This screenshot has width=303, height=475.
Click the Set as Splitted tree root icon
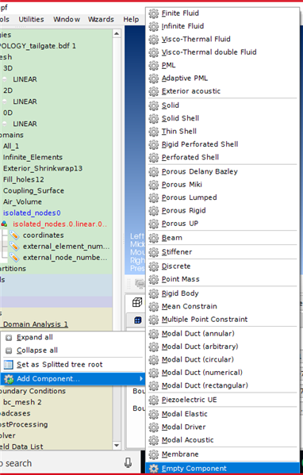click(9, 365)
